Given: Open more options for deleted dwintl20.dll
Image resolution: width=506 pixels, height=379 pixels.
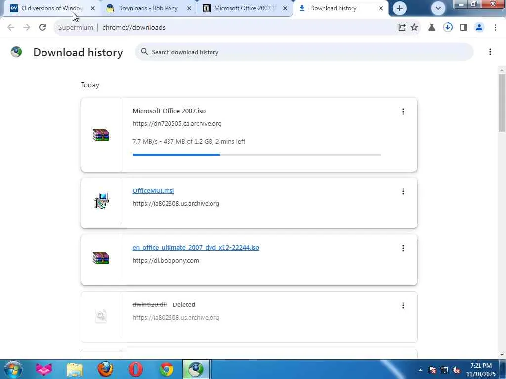Looking at the screenshot, I should coord(403,305).
